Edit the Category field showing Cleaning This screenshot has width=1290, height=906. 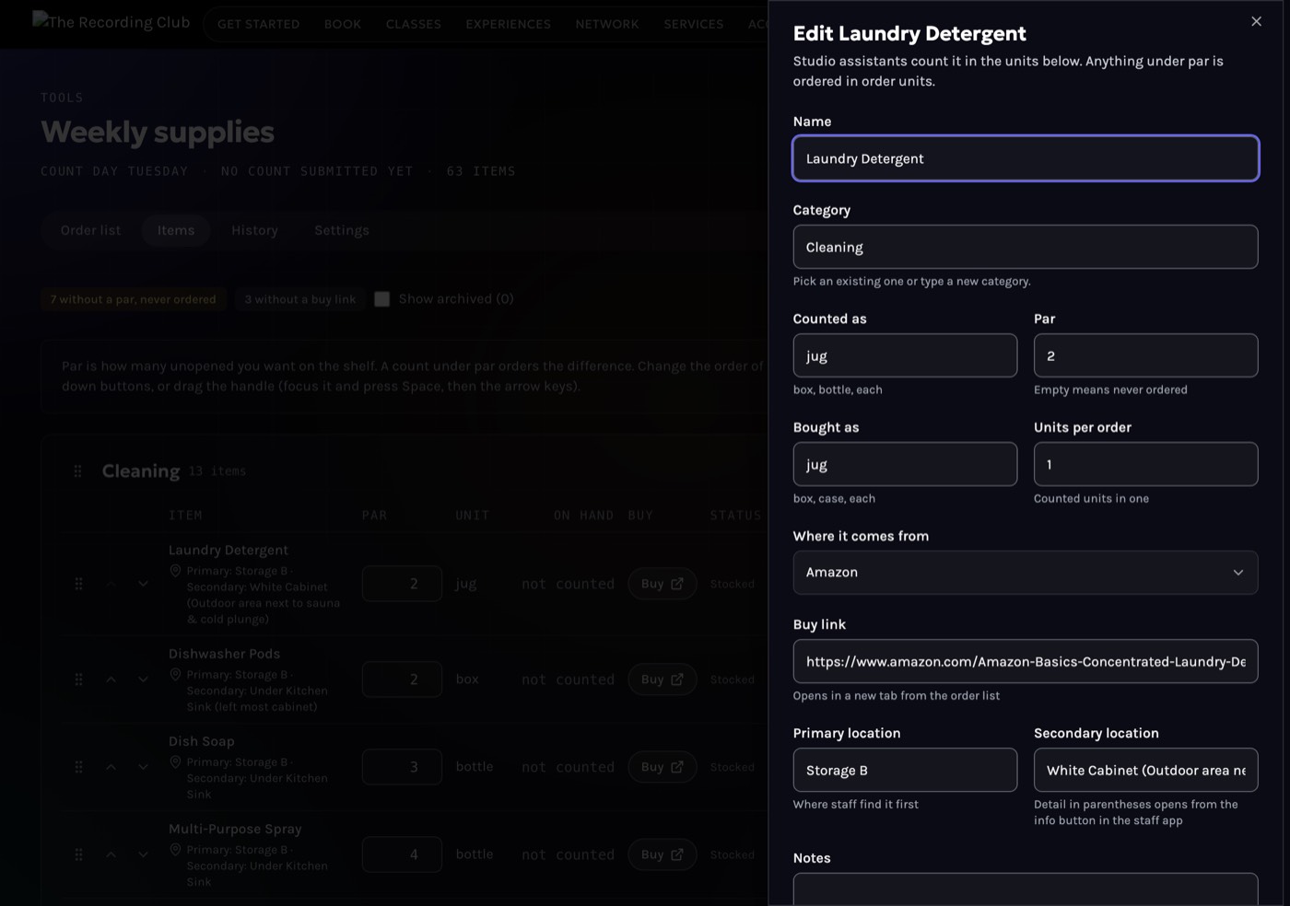click(x=1026, y=247)
